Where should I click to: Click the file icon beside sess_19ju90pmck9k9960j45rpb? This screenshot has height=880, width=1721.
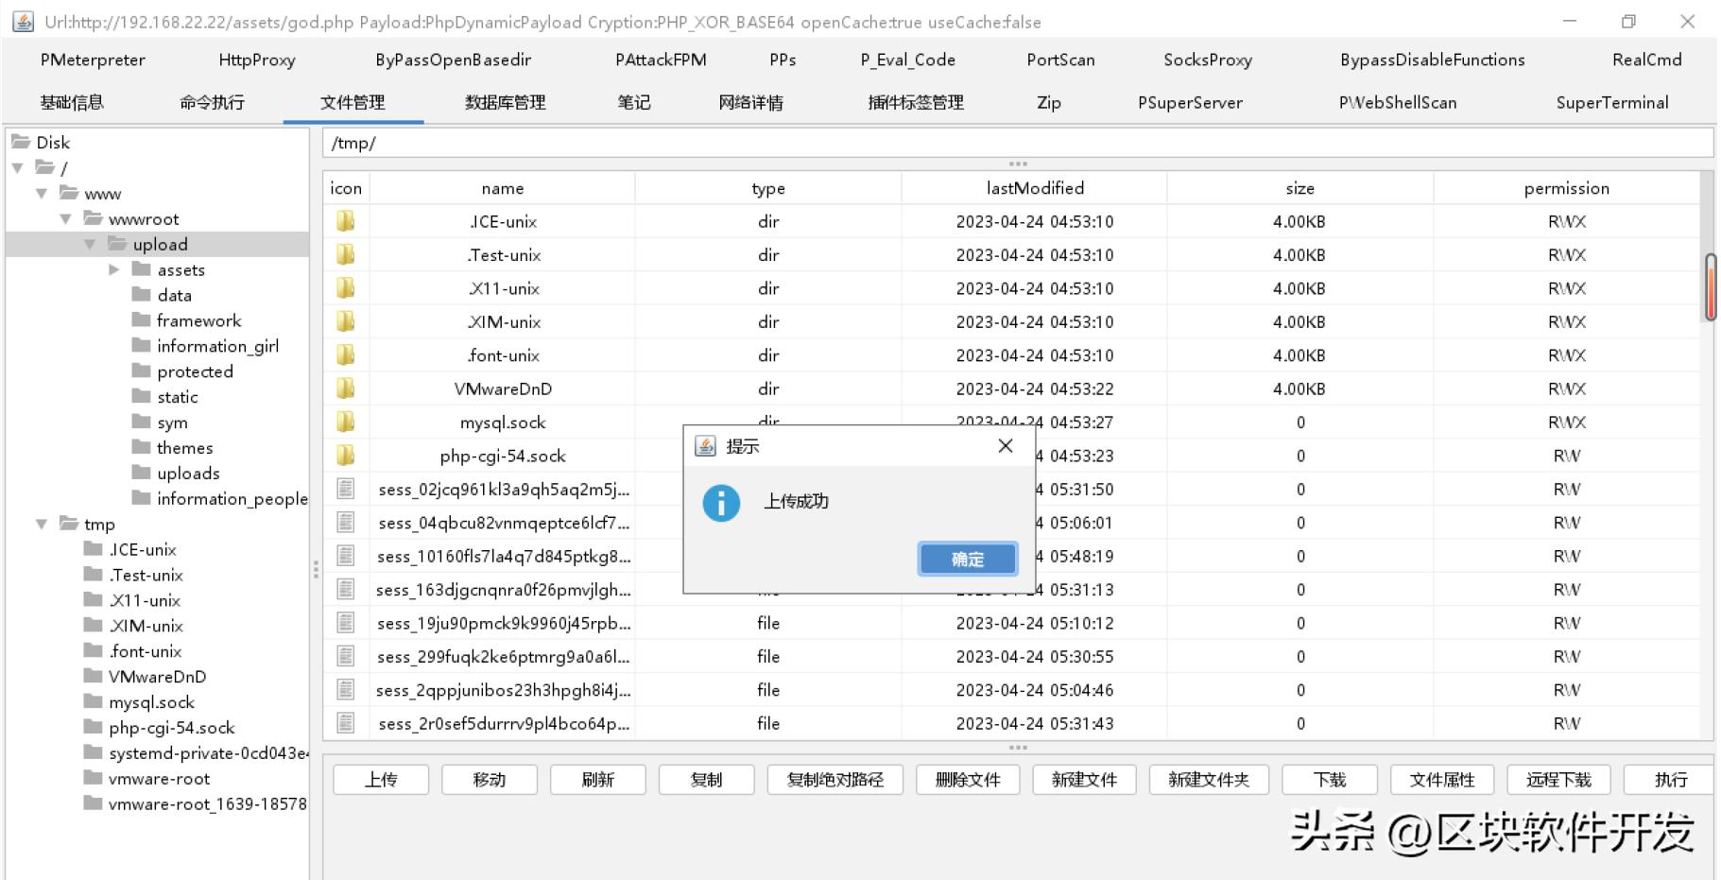coord(346,623)
